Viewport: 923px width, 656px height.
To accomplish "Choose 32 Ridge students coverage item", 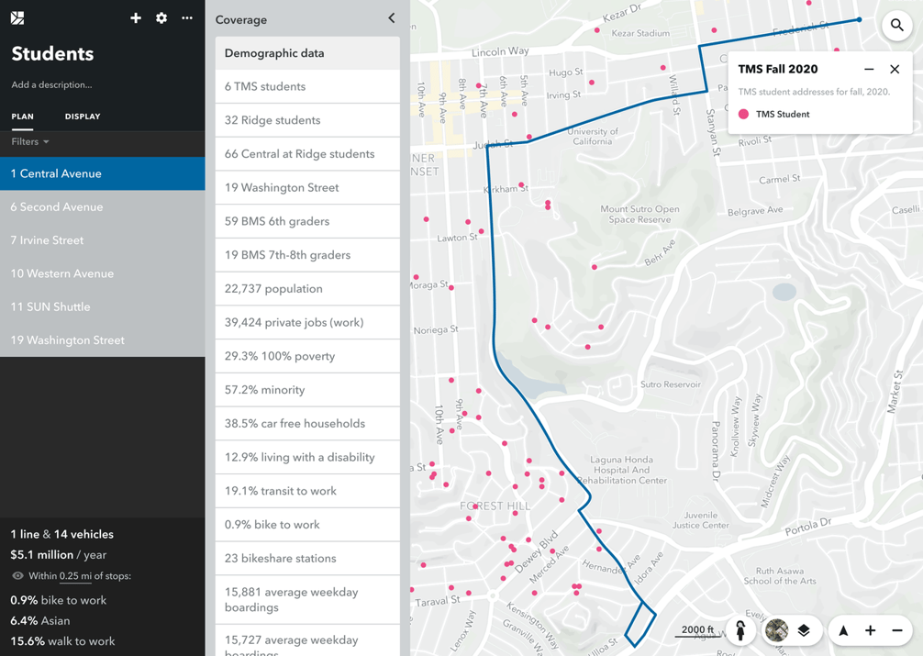I will pos(307,120).
